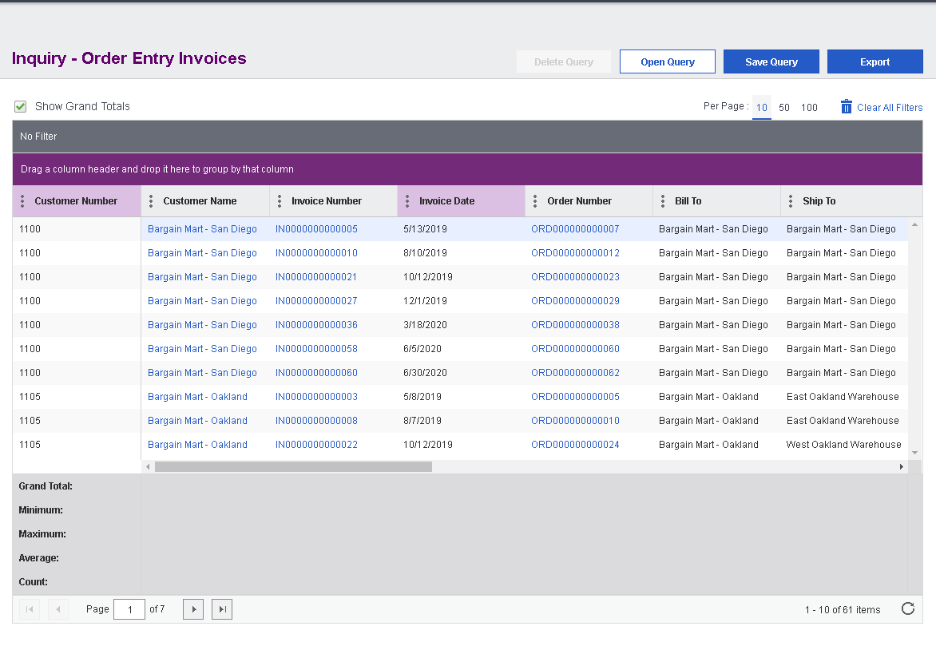Open order ORD000000000060

(576, 348)
